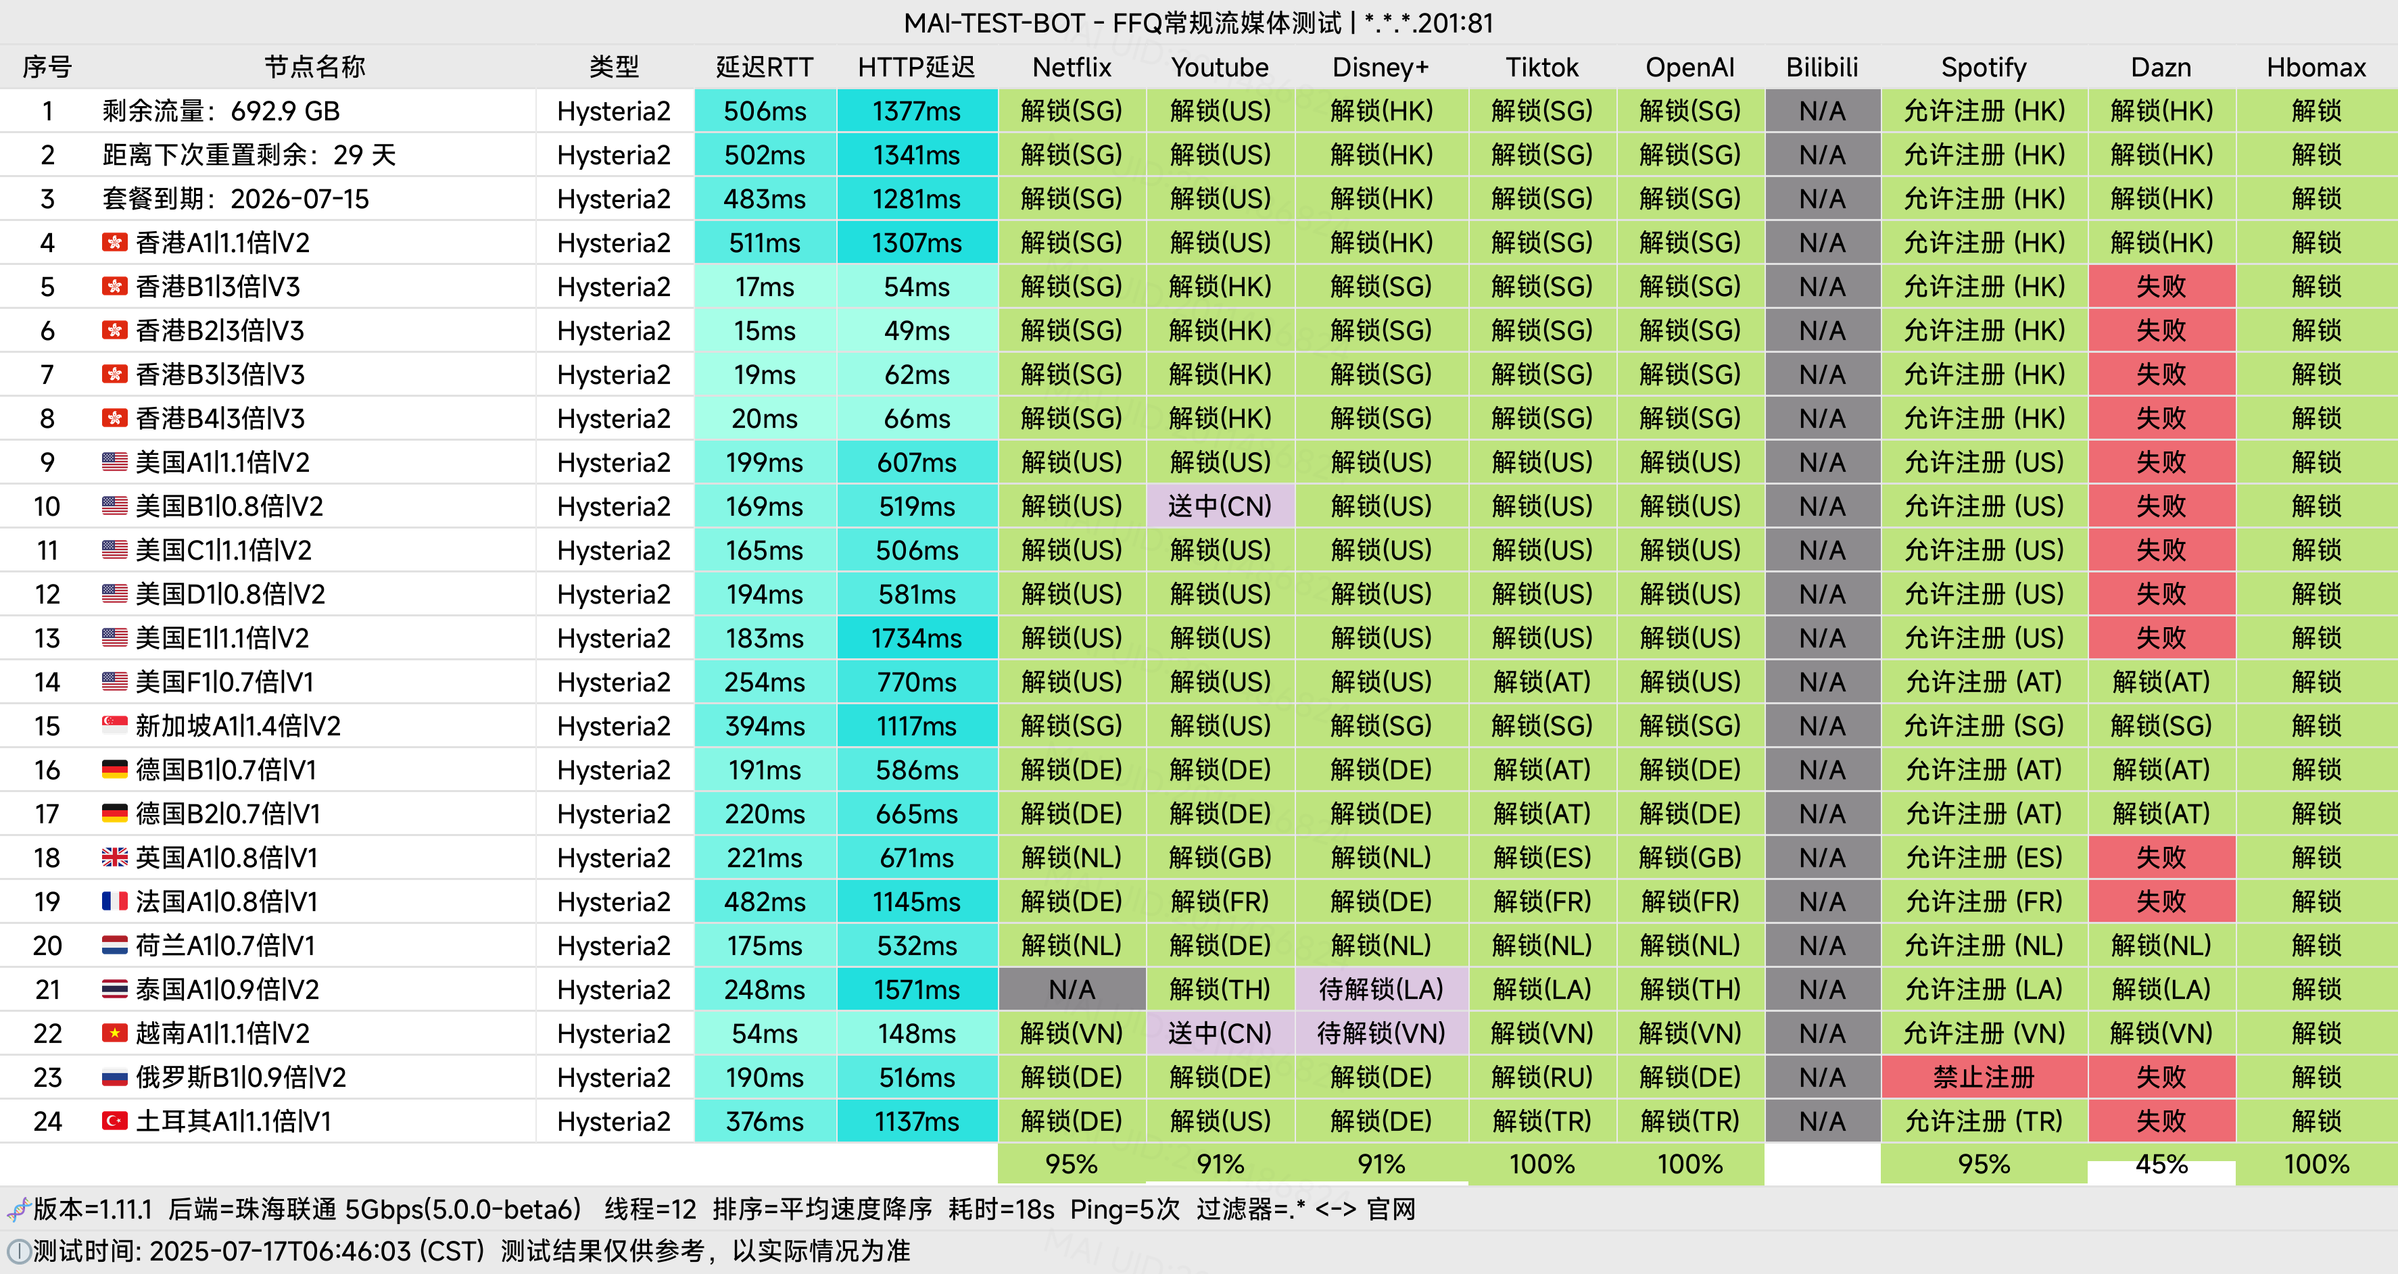Click the 官网 text in the footer

pos(1391,1210)
